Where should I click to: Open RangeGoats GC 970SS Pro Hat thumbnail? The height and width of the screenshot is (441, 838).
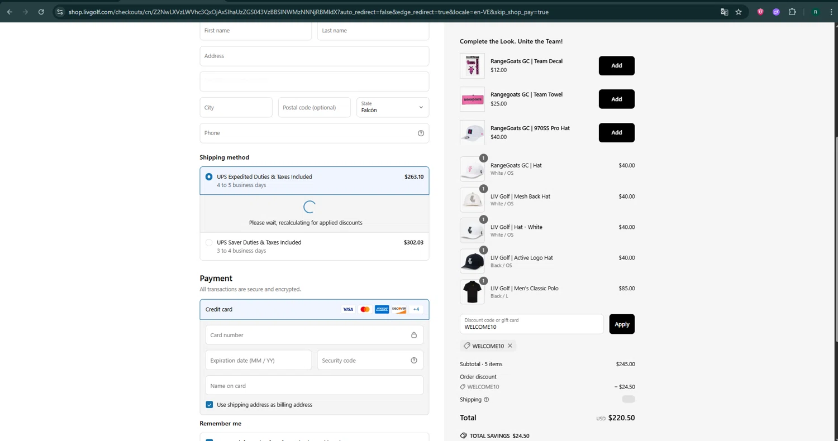click(472, 133)
